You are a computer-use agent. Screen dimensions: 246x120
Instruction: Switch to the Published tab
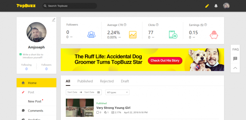click(85, 81)
